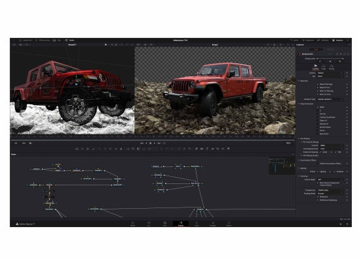Toggle RGBA output channel checkbox
Screen dimensions: 359x261
coord(318,107)
